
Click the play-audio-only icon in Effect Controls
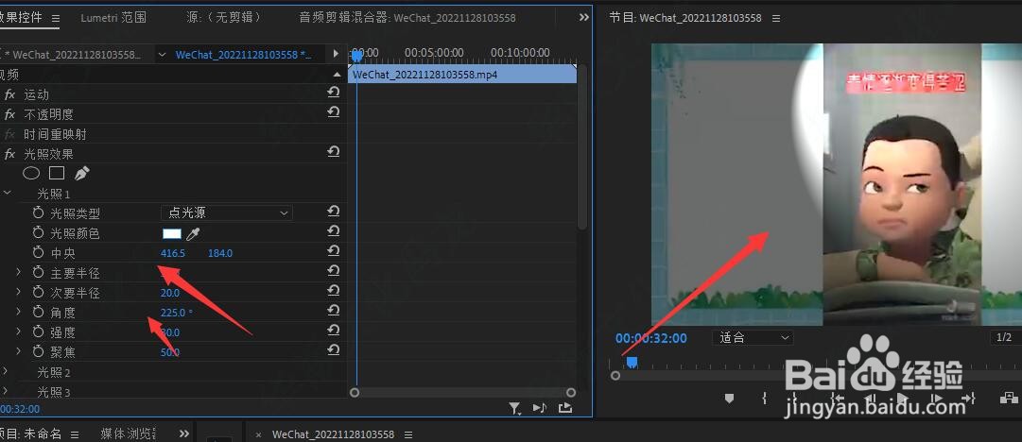click(540, 408)
